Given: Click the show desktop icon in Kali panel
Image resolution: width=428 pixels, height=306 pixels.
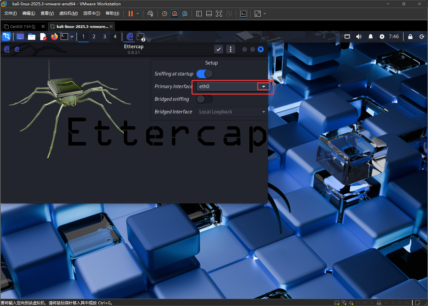Looking at the screenshot, I should point(20,37).
